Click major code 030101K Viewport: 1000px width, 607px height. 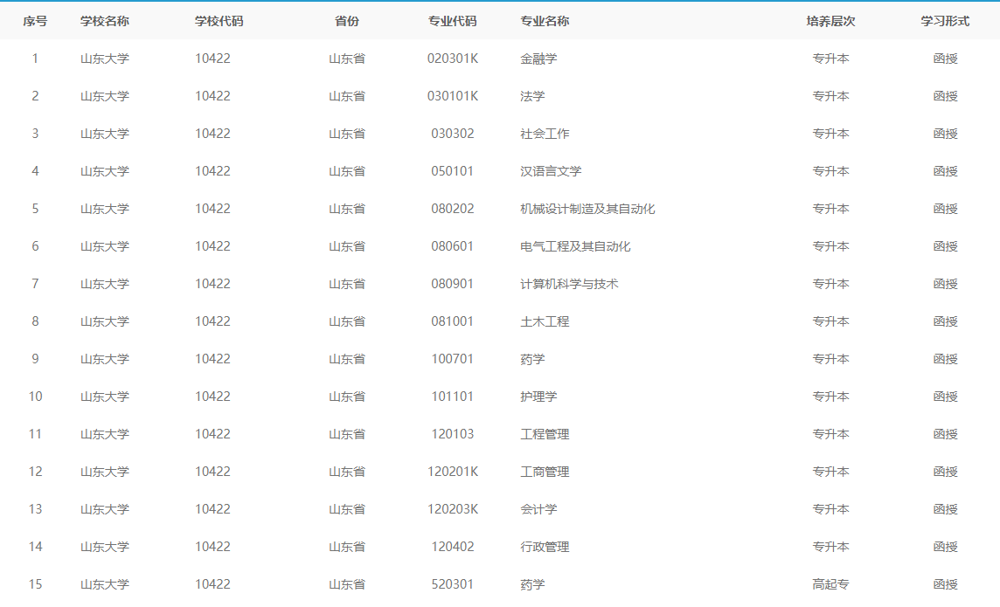click(x=452, y=96)
